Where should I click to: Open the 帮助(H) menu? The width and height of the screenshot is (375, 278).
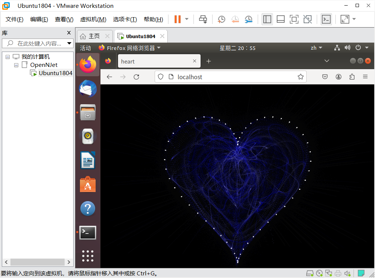[x=153, y=19]
